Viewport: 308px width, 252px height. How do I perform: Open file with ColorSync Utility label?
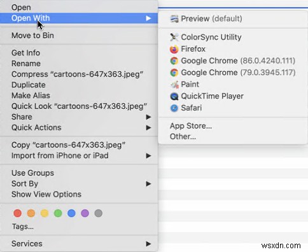tap(211, 38)
